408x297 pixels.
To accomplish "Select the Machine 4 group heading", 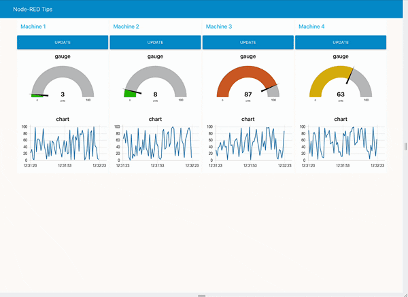I will (312, 27).
